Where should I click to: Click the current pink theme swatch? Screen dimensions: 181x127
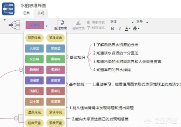coord(35,25)
